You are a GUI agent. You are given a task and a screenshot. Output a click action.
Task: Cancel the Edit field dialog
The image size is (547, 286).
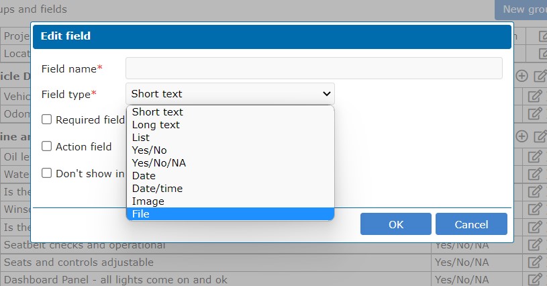pos(471,224)
